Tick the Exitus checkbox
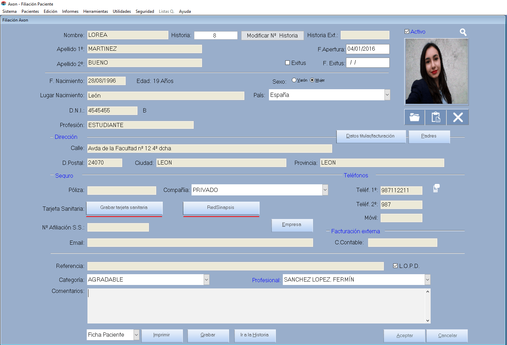The width and height of the screenshot is (507, 345). [287, 63]
